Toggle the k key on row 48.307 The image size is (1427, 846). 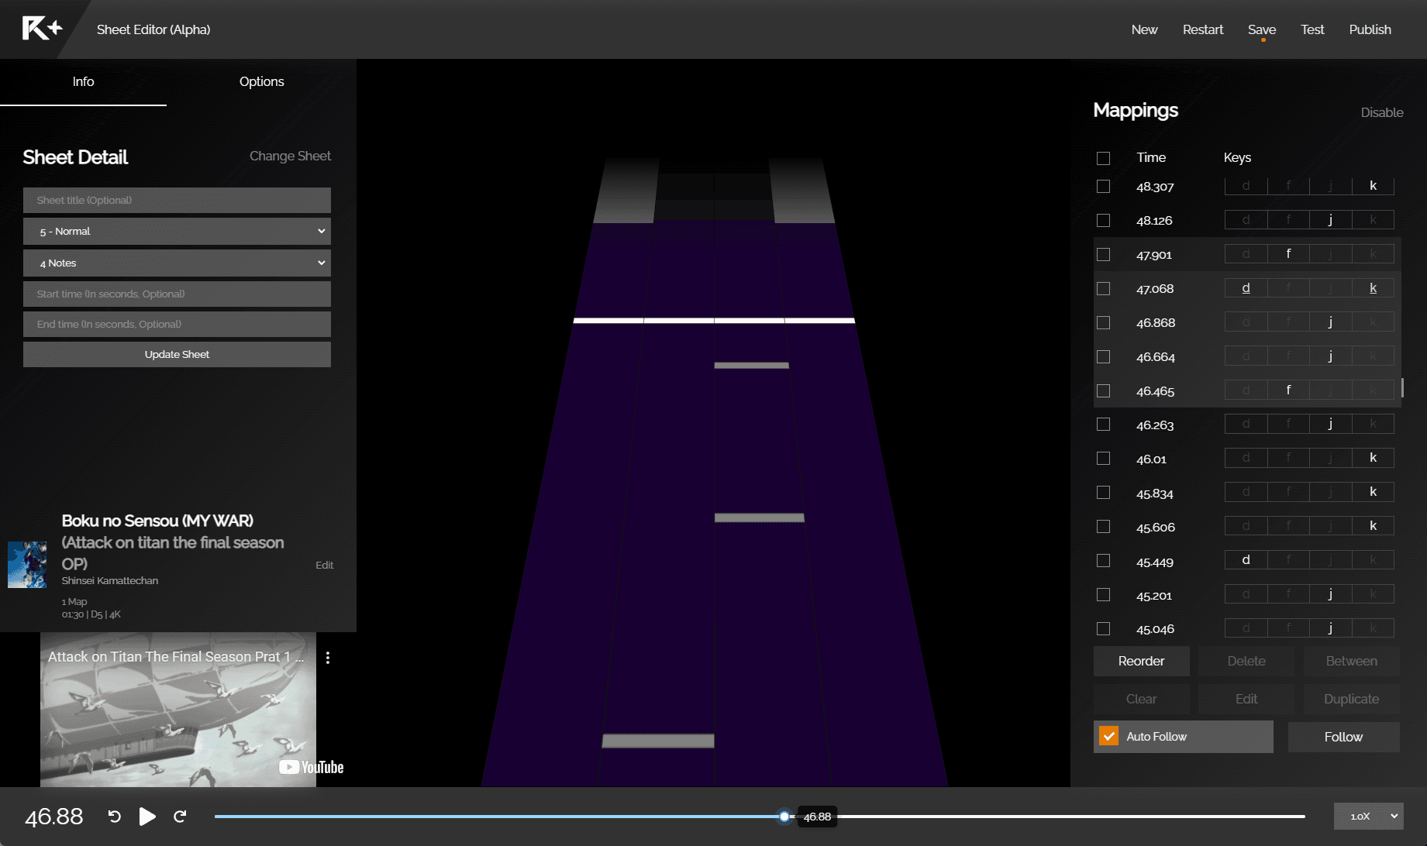pyautogui.click(x=1373, y=186)
